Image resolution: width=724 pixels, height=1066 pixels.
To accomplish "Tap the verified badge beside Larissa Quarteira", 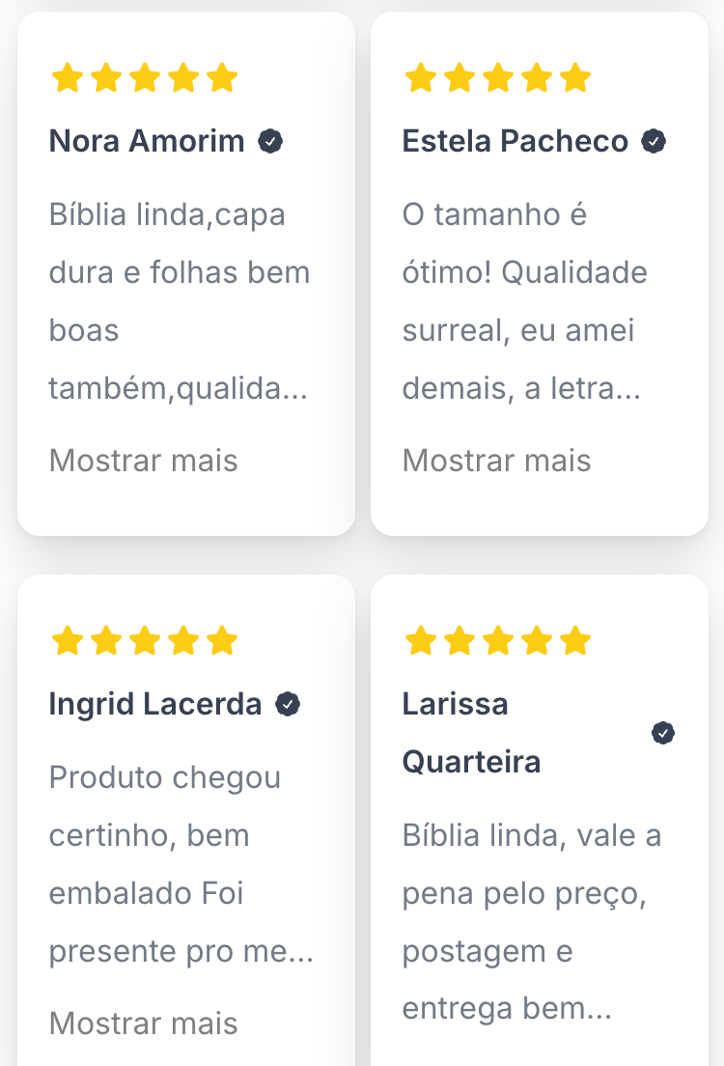I will coord(663,734).
